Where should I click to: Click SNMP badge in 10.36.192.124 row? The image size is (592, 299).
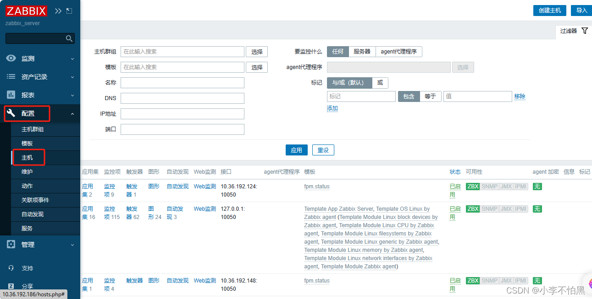[x=489, y=187]
